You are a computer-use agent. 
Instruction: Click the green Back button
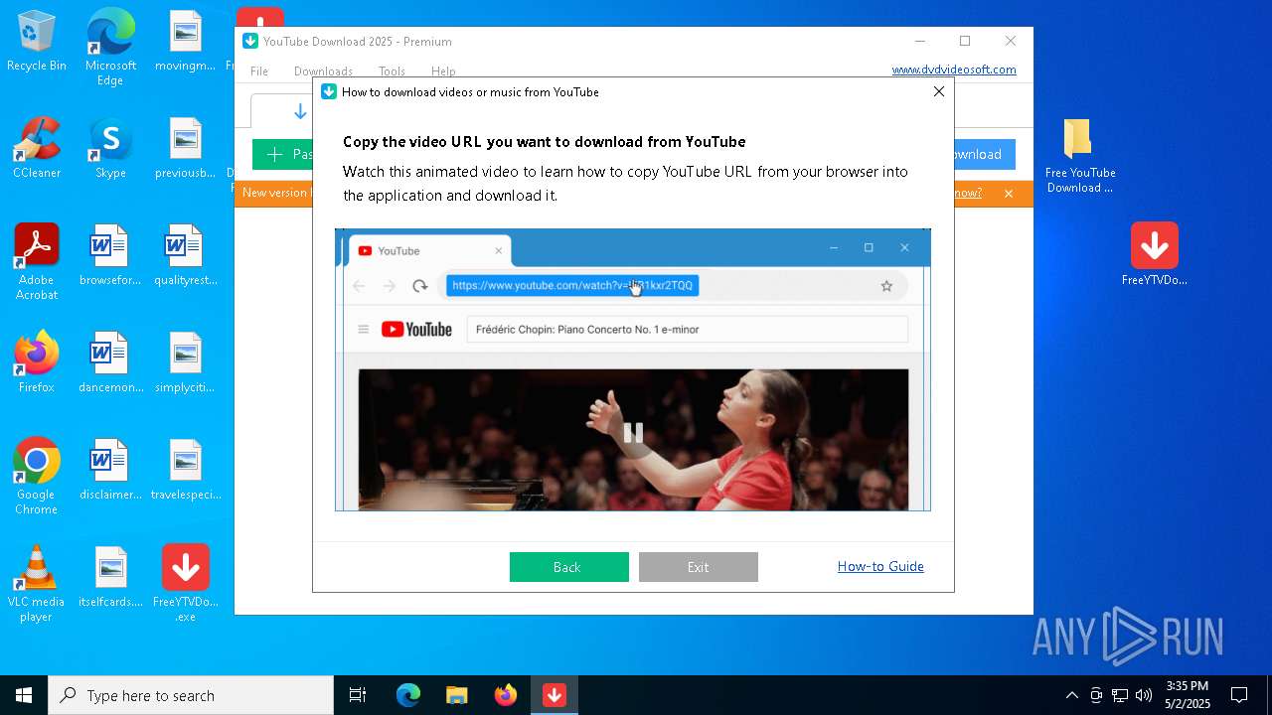(568, 567)
